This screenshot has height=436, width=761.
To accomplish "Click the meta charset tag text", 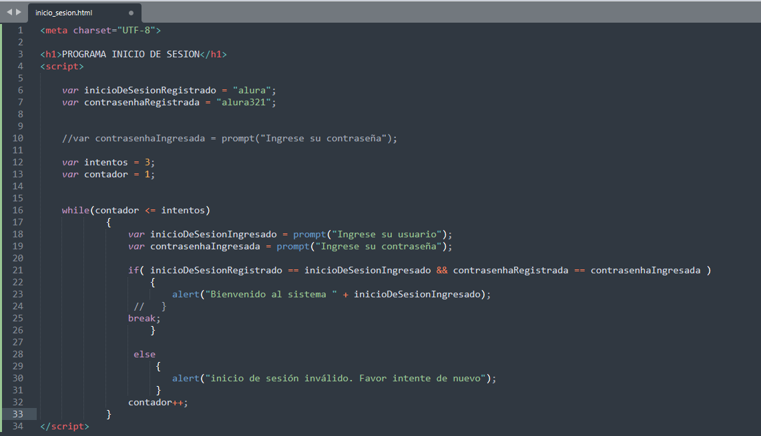I will point(100,30).
